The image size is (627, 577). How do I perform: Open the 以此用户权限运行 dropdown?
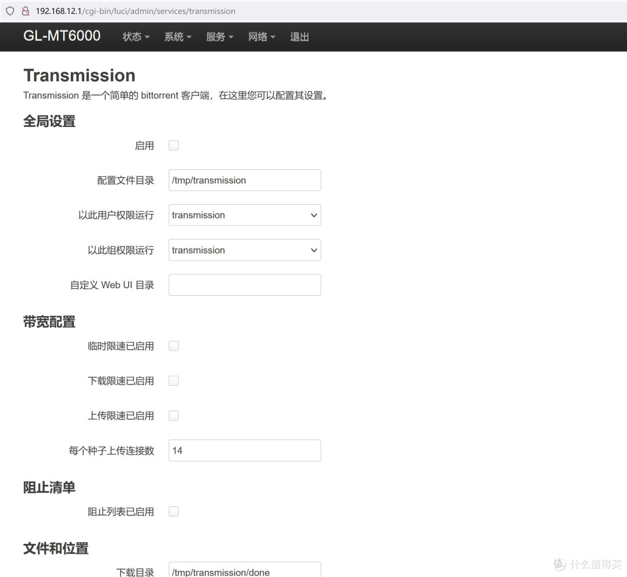[x=244, y=215]
